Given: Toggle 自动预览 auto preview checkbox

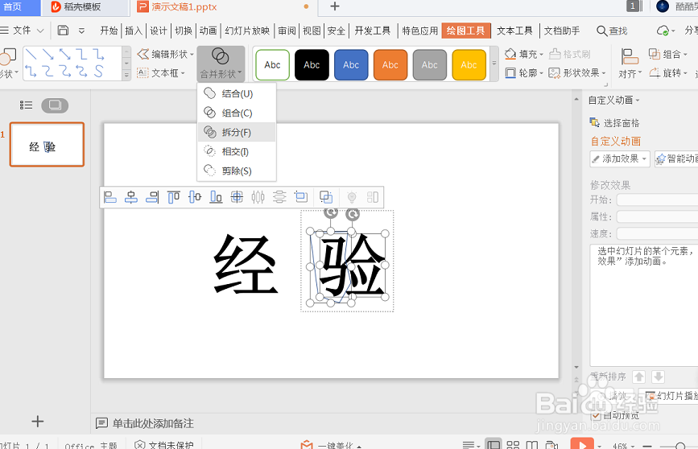Looking at the screenshot, I should 596,415.
